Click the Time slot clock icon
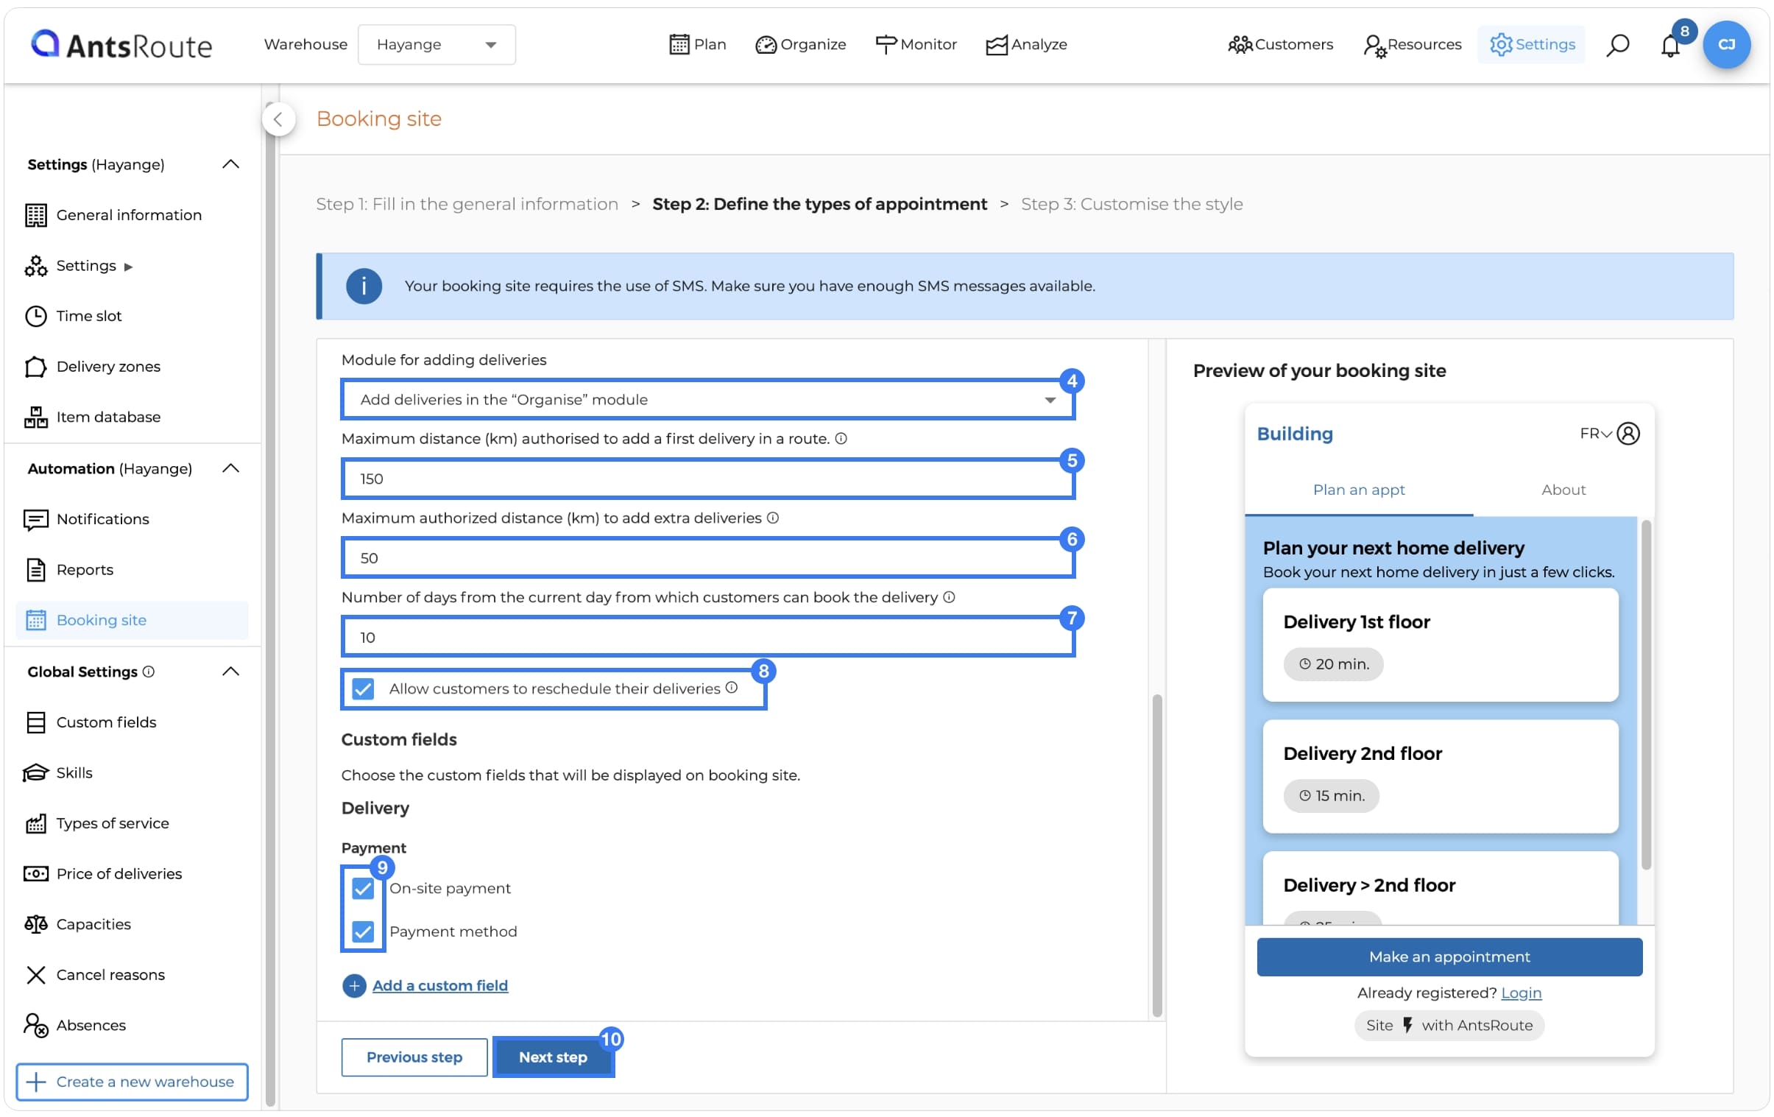 [x=35, y=316]
